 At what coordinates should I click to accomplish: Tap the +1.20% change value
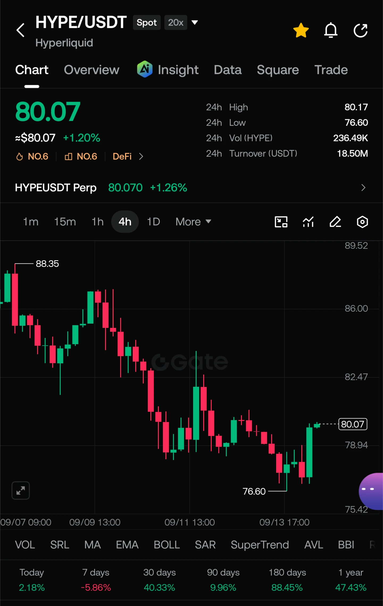pyautogui.click(x=82, y=138)
